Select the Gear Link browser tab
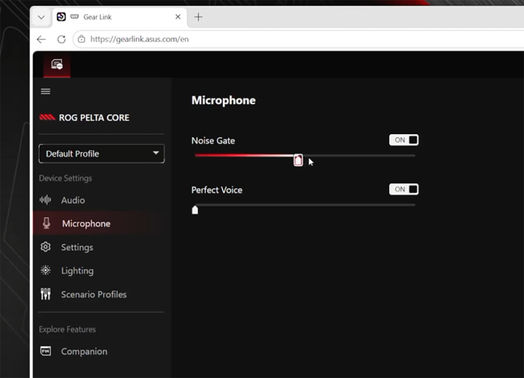The width and height of the screenshot is (524, 378). pyautogui.click(x=120, y=17)
